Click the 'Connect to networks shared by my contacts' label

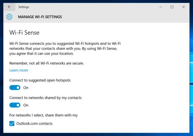(x=45, y=98)
